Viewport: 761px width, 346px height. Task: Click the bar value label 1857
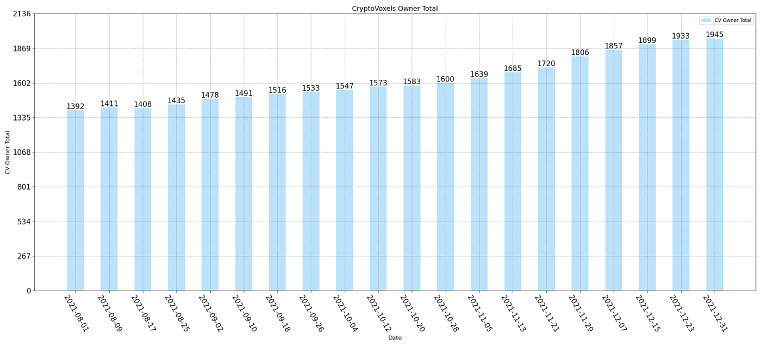[x=614, y=46]
